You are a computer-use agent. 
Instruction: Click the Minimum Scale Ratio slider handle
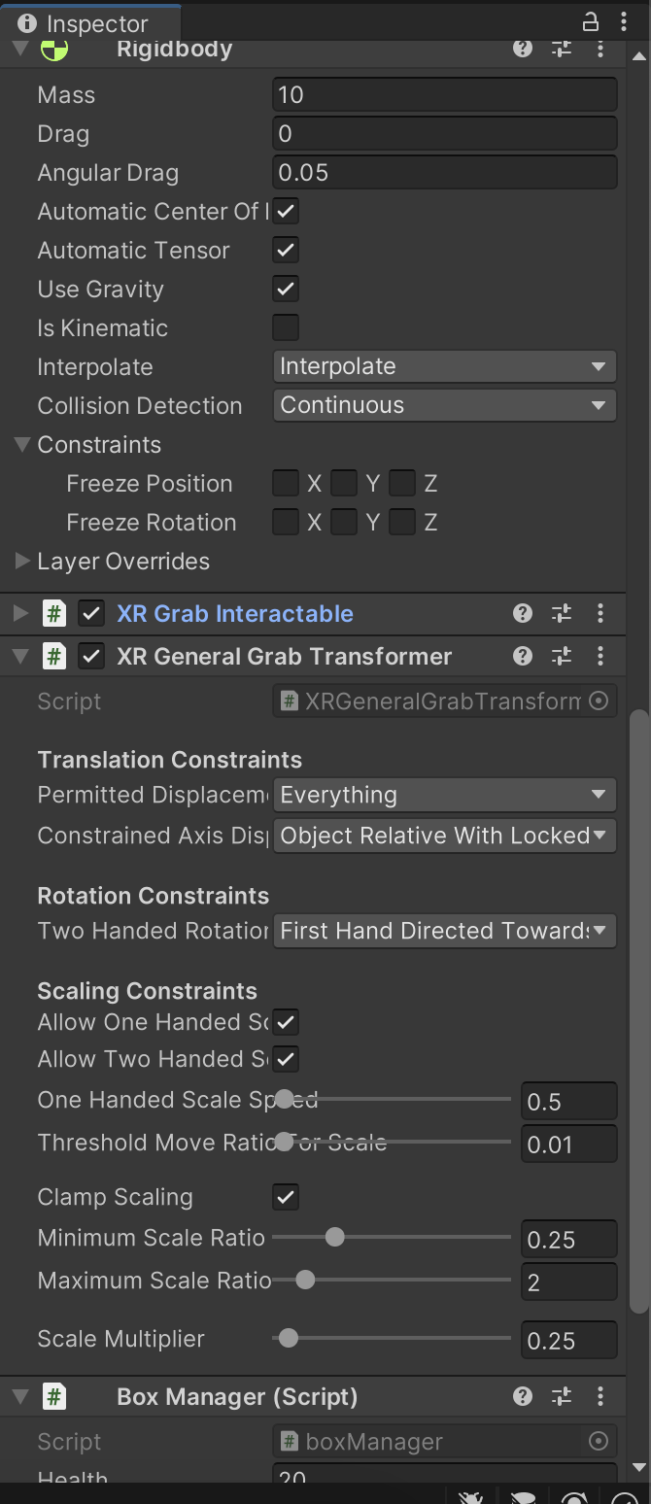tap(334, 1237)
